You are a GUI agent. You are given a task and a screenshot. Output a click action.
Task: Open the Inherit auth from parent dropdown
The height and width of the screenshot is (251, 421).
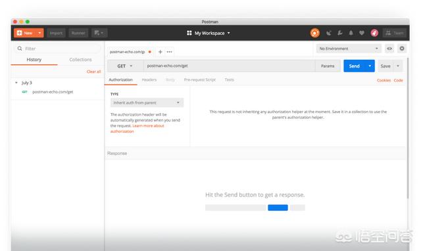(x=147, y=103)
